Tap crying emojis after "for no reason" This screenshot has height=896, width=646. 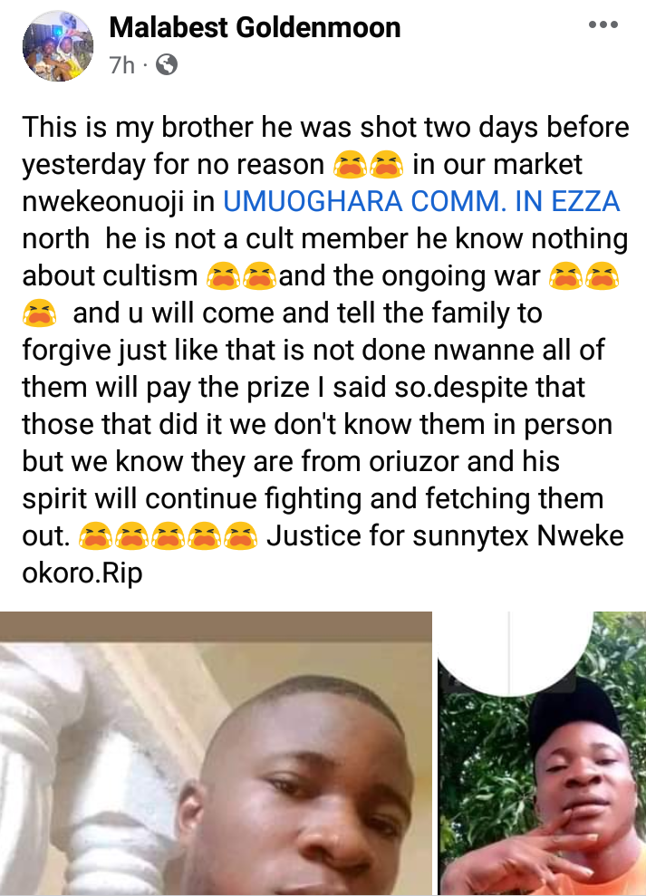(369, 165)
